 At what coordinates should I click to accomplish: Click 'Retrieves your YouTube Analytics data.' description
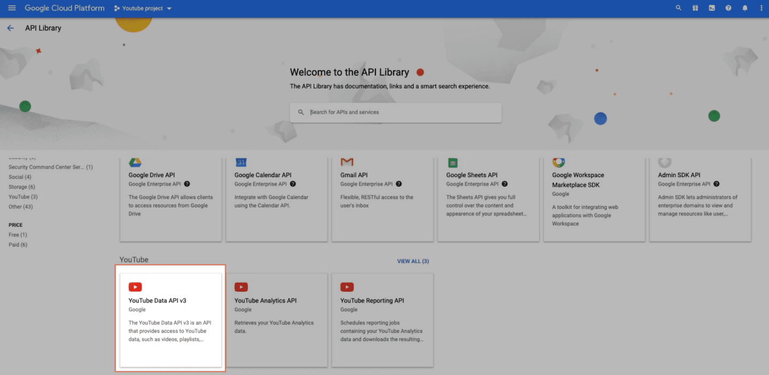(x=274, y=327)
